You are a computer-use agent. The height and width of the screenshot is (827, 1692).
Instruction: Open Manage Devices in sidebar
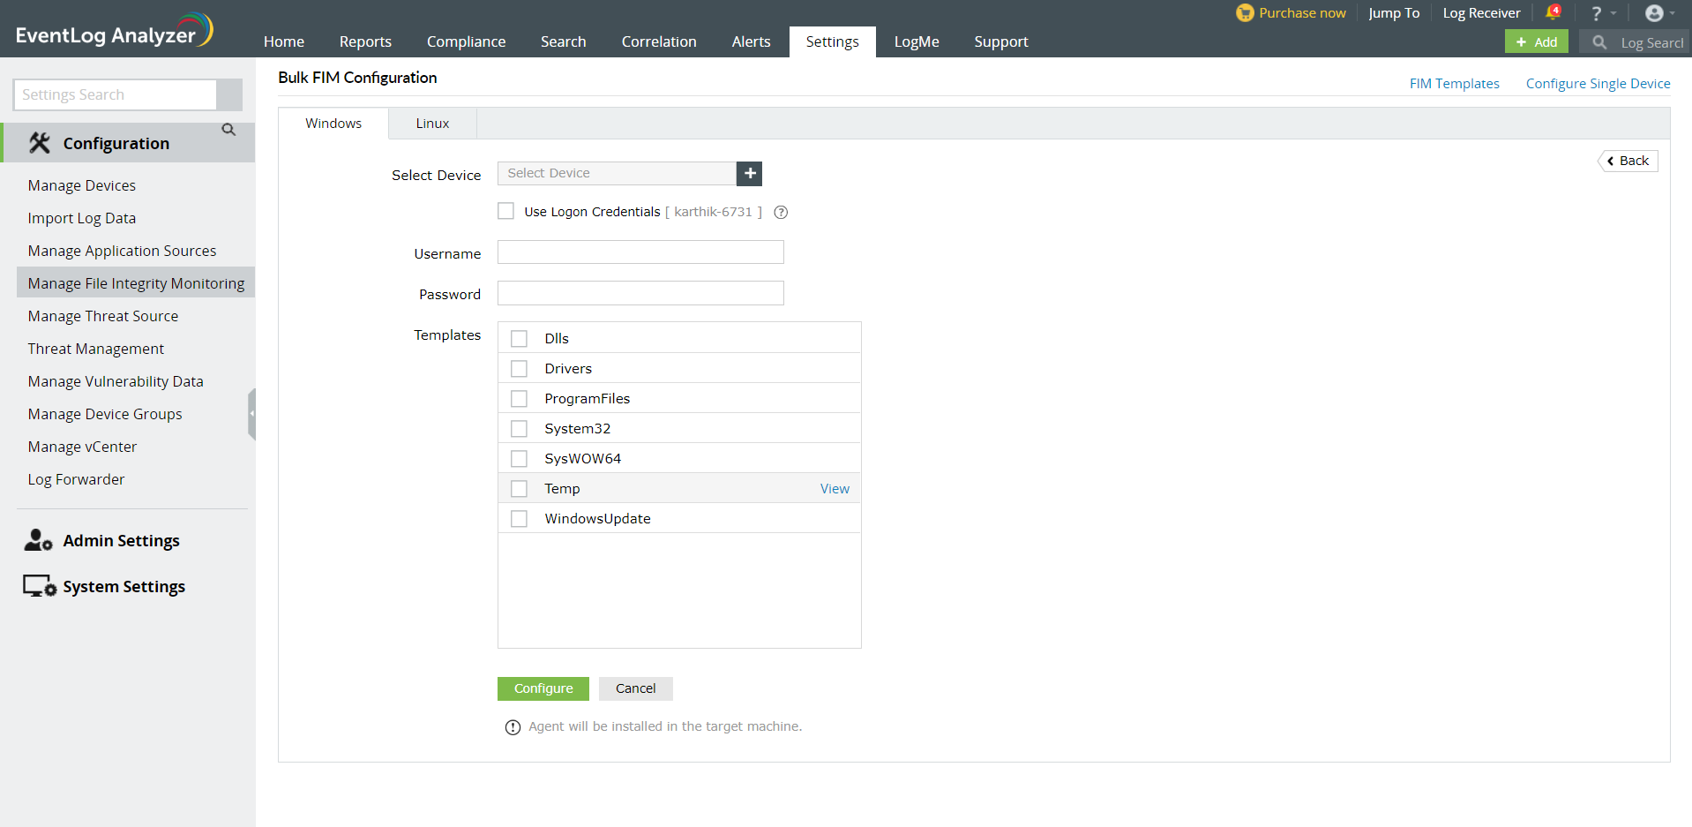(x=81, y=185)
